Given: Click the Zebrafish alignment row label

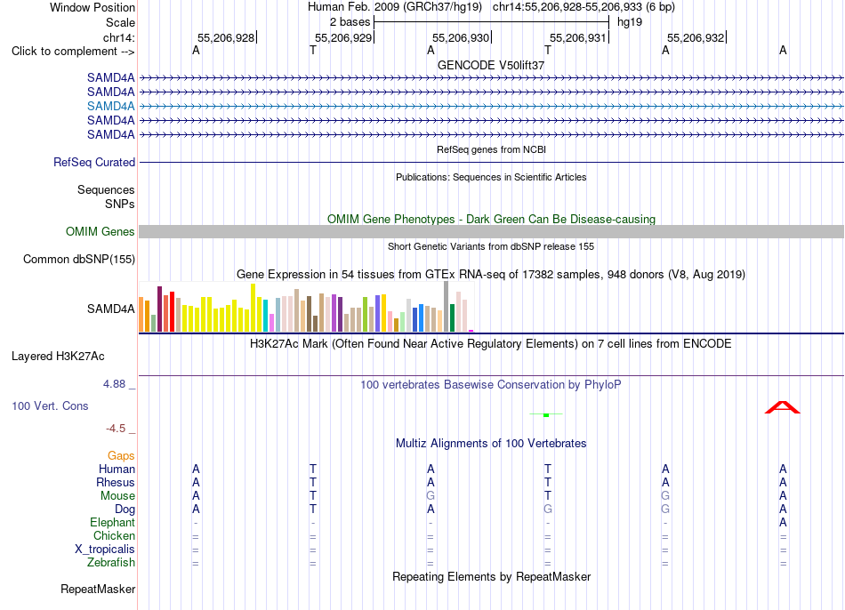Looking at the screenshot, I should point(111,563).
